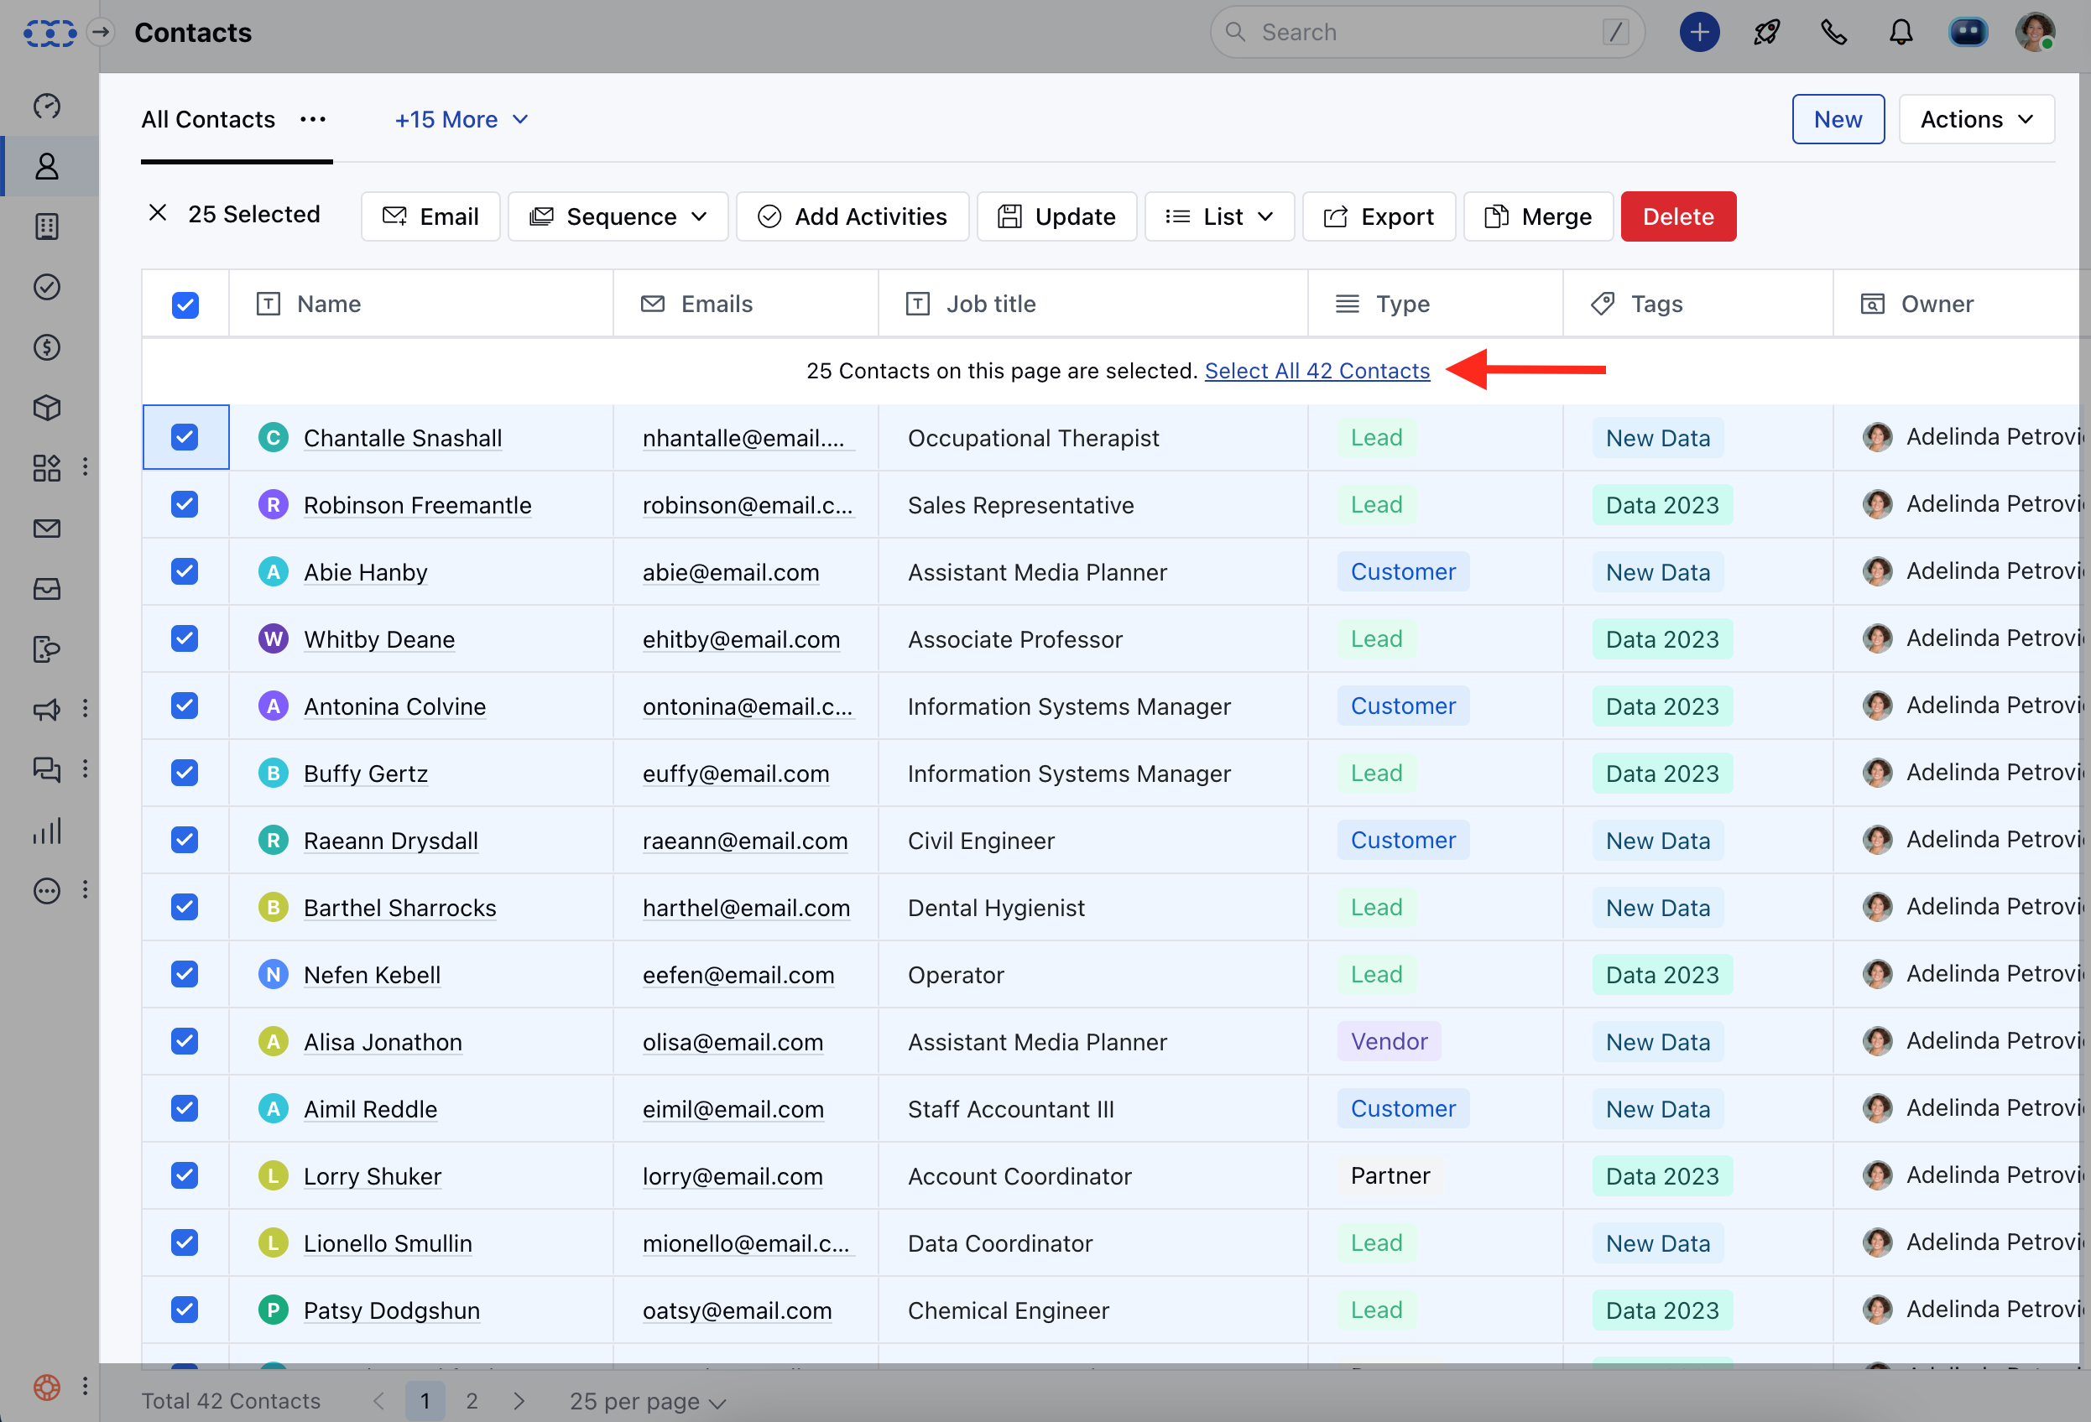Open the Campaigns megaphone icon
2091x1422 pixels.
pyautogui.click(x=47, y=710)
